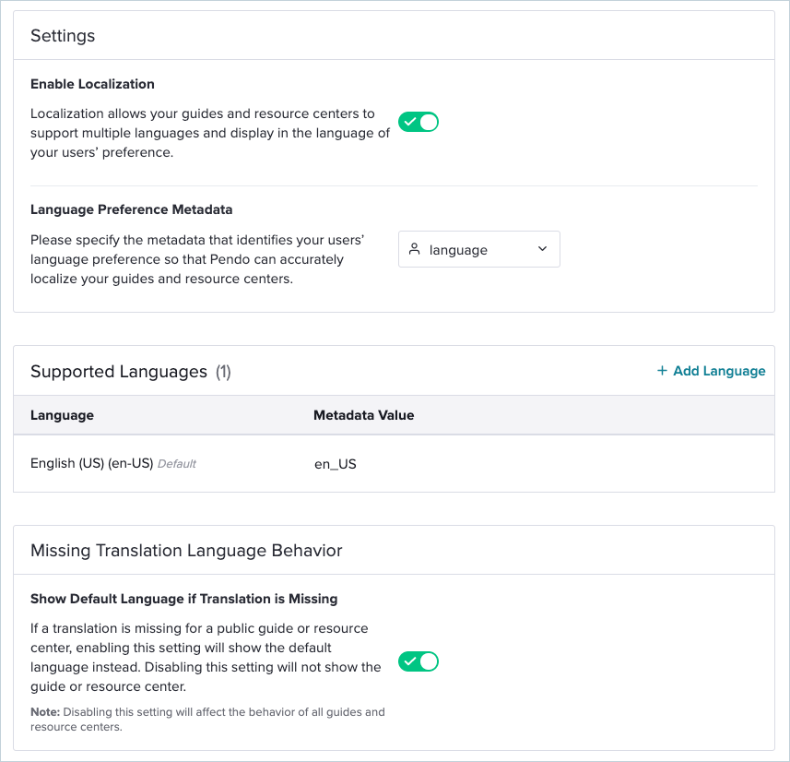Click the Missing Translation Language Behavior heading
The width and height of the screenshot is (790, 762).
[x=186, y=550]
